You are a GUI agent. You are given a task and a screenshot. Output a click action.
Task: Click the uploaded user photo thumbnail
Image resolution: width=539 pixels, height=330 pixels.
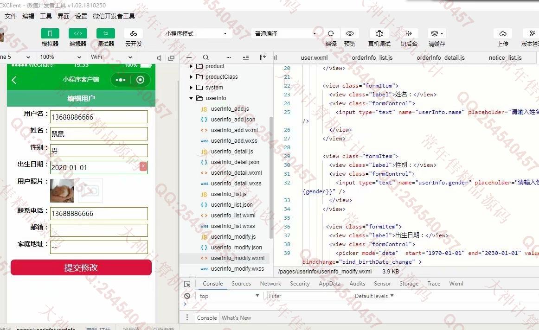click(62, 190)
